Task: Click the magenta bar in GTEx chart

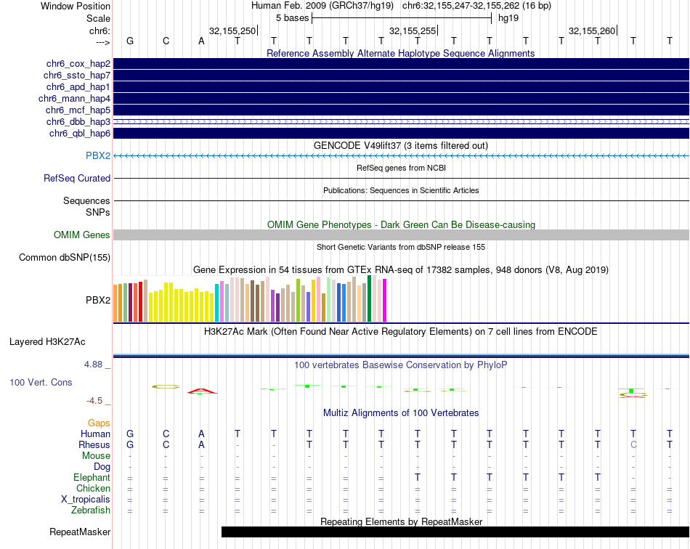Action: (x=385, y=301)
